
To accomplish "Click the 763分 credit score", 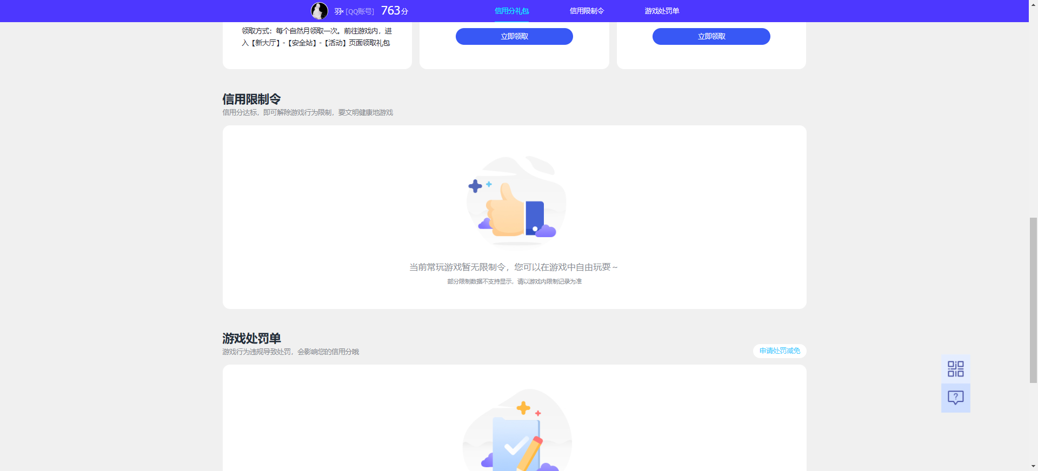I will tap(395, 11).
